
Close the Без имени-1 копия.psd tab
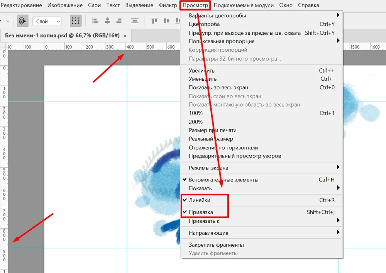click(x=125, y=36)
